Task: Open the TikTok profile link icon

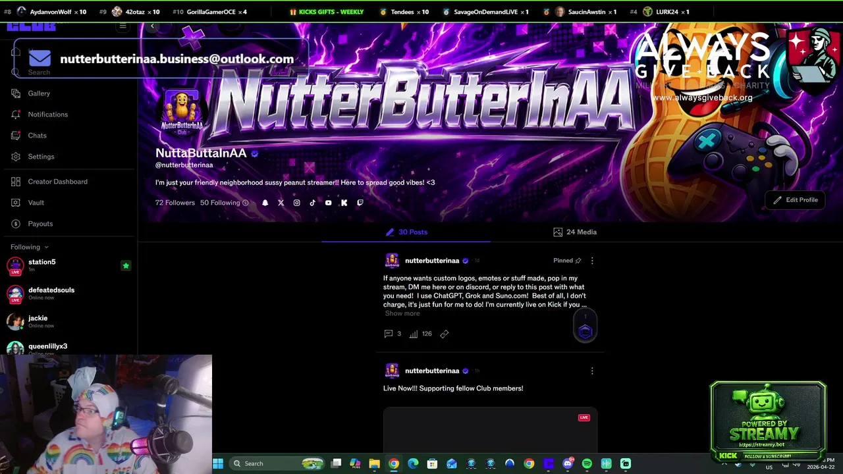Action: click(313, 203)
